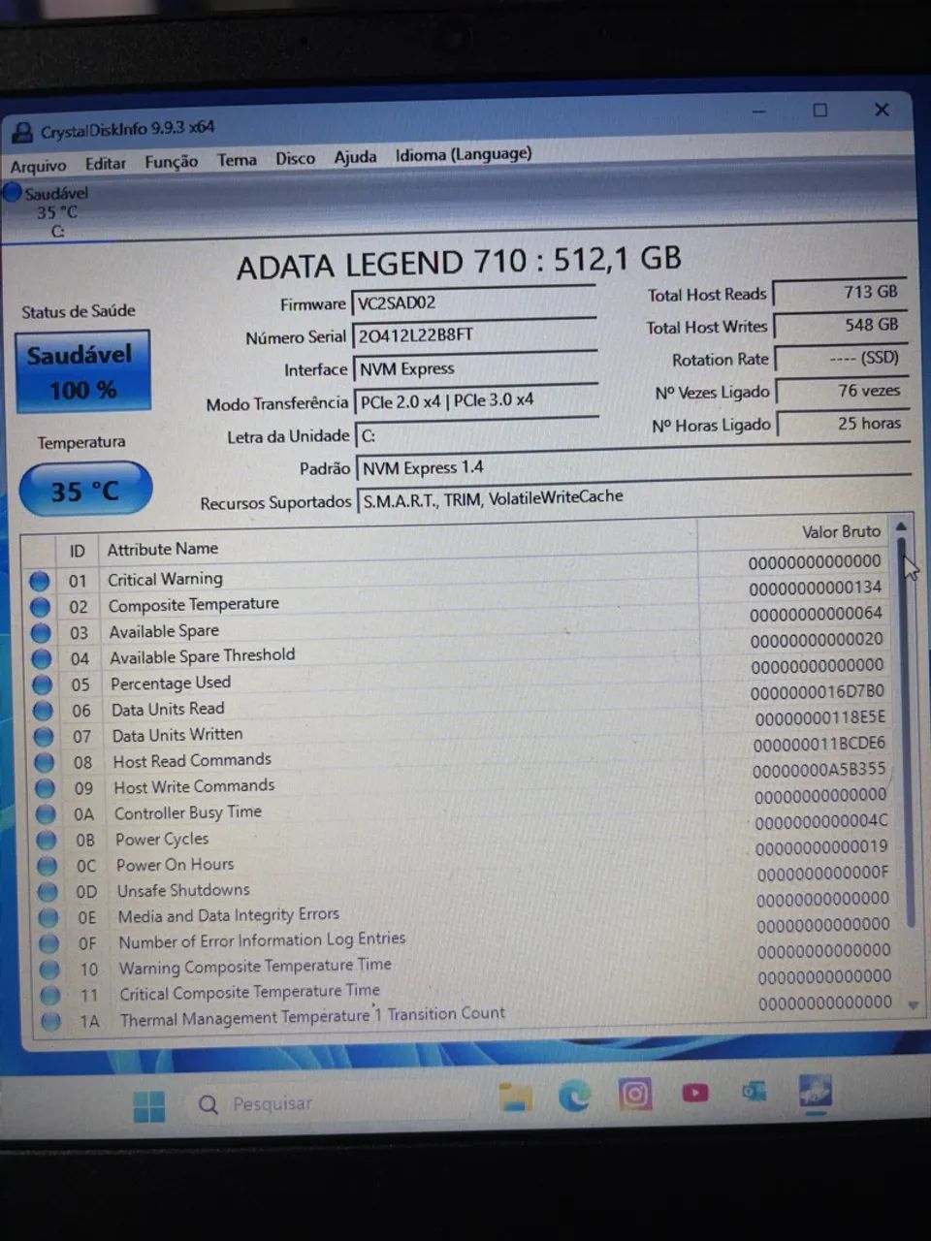Click raw value 00000000A5B355
This screenshot has width=931, height=1241.
[819, 770]
